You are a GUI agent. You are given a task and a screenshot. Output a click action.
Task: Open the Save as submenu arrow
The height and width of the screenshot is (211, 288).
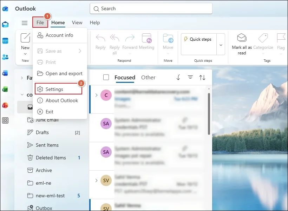80,51
